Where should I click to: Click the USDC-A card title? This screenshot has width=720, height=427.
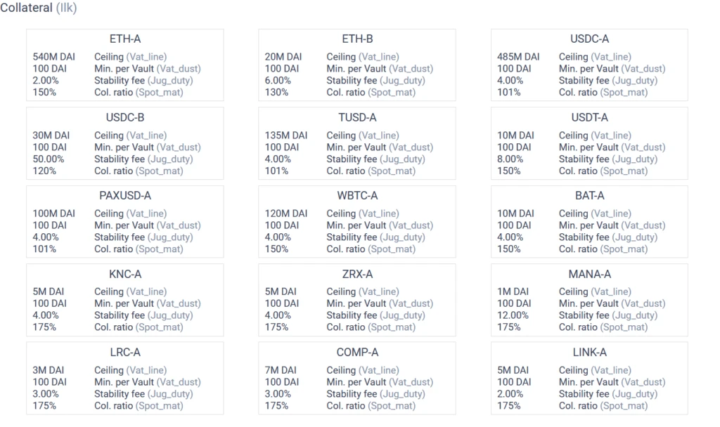click(590, 39)
